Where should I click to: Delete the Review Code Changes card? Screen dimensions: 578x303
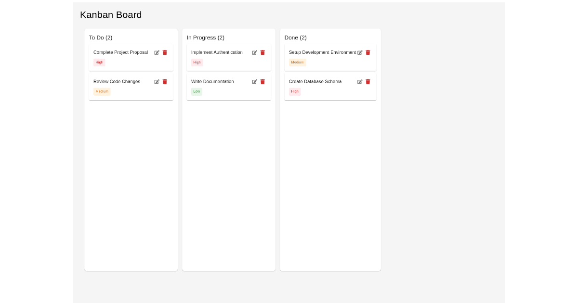[165, 82]
